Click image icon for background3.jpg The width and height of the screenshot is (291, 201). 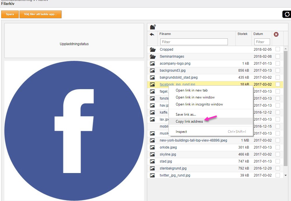pyautogui.click(x=152, y=70)
